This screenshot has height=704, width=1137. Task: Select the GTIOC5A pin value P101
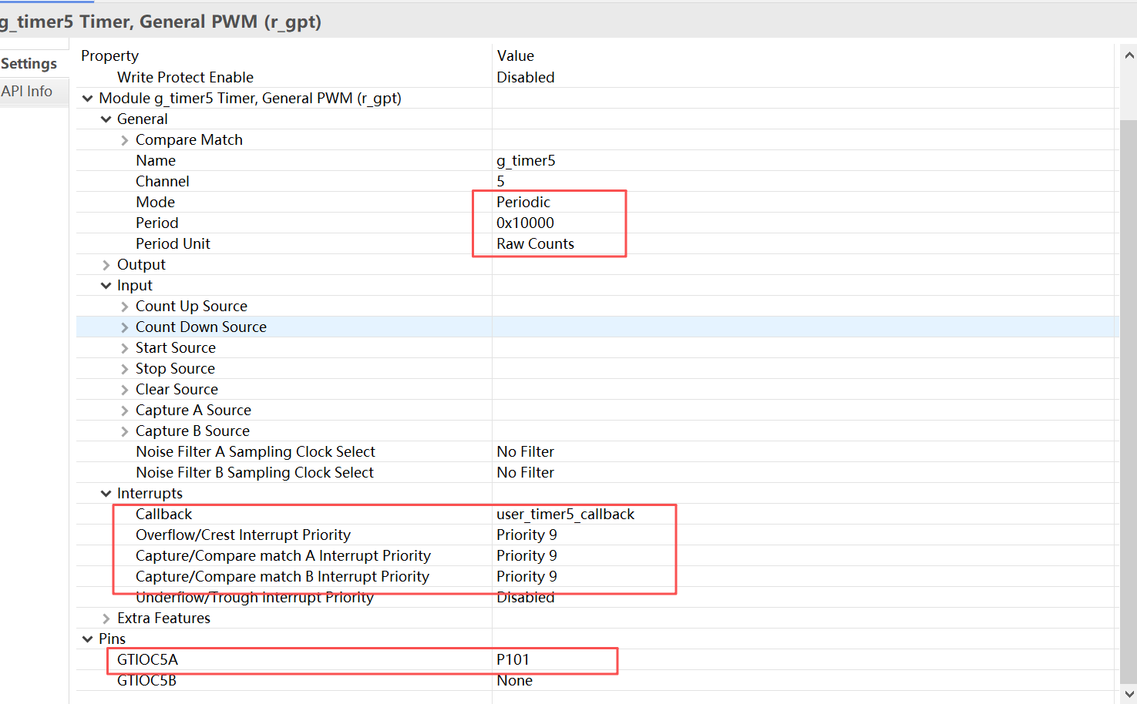click(513, 659)
